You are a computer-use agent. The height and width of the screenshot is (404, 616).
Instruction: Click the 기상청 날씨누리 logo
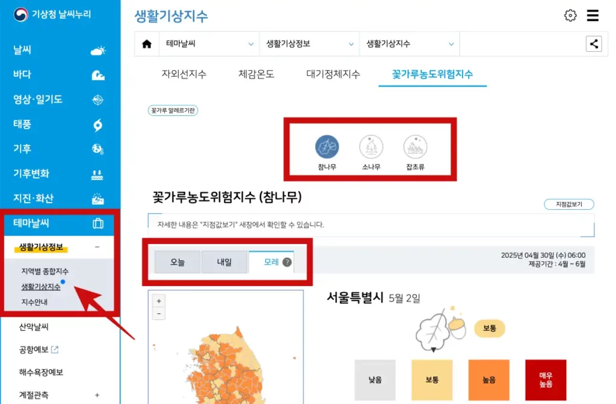52,14
